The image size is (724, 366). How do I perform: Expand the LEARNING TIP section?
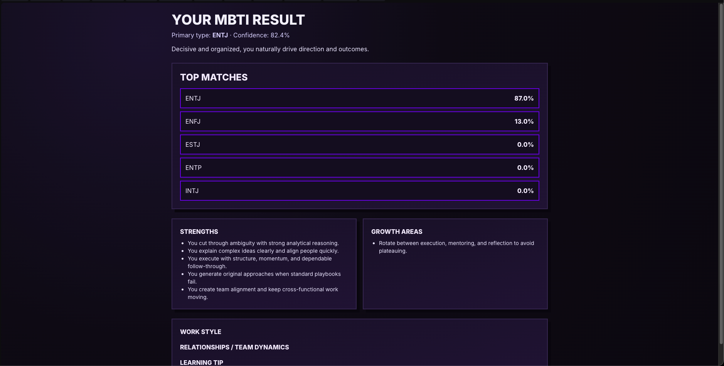(202, 363)
